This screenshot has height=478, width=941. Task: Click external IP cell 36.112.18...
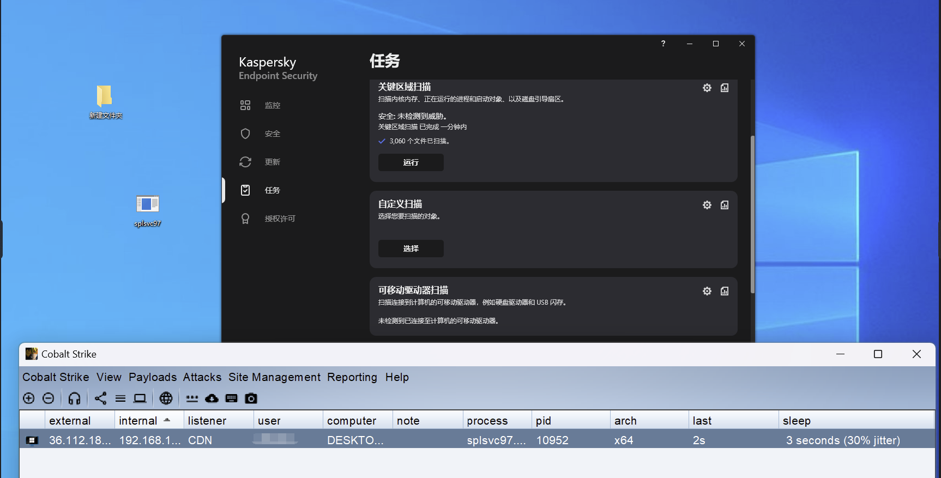pyautogui.click(x=80, y=440)
